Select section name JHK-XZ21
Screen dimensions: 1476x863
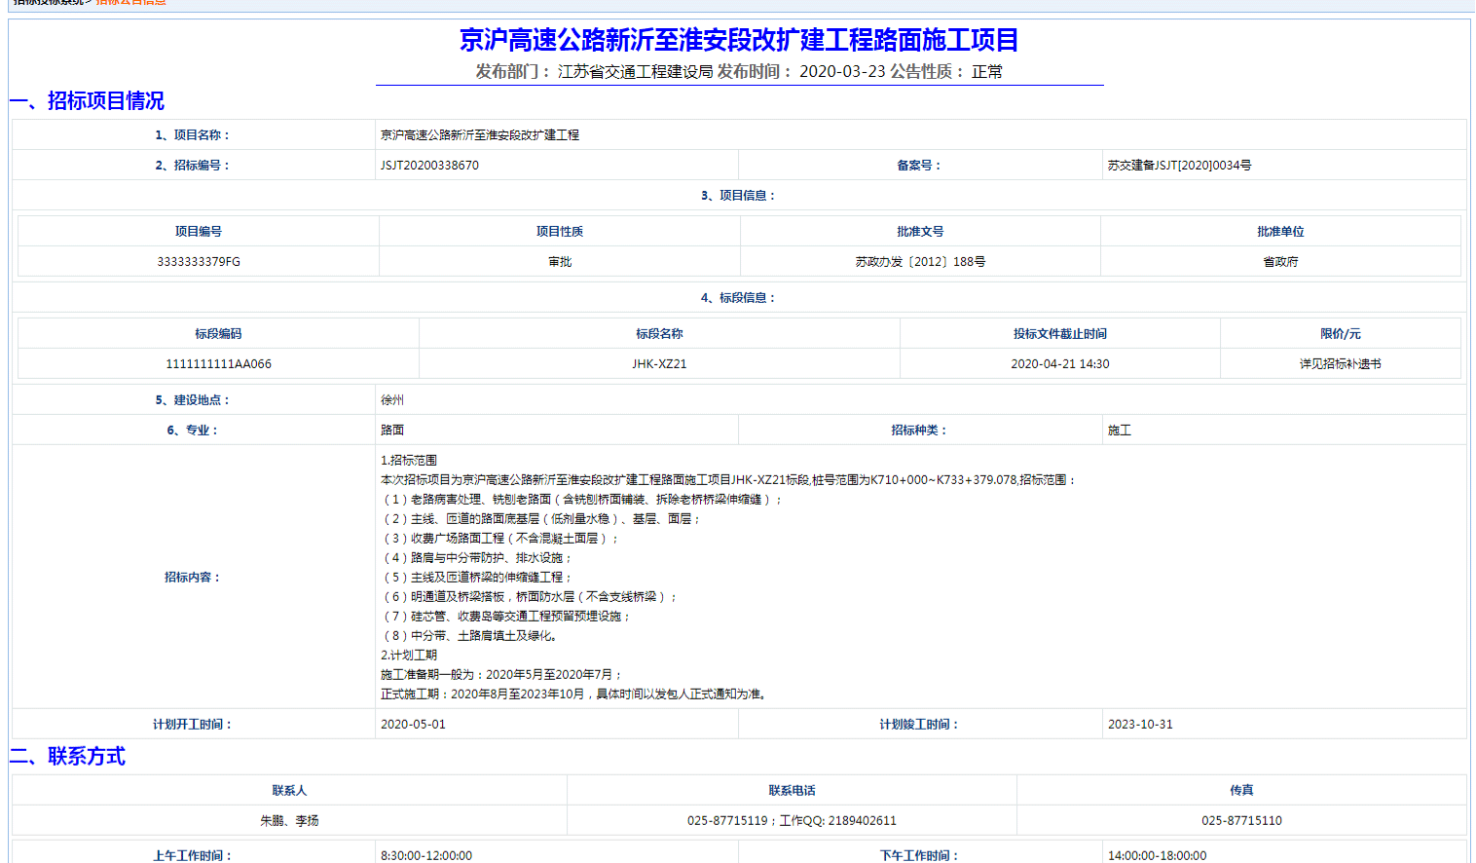pyautogui.click(x=659, y=364)
